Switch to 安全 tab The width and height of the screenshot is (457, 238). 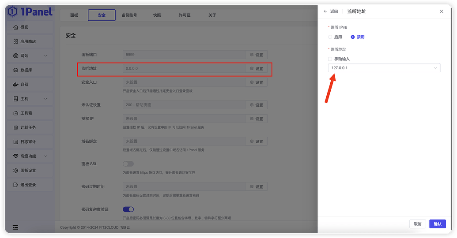coord(102,15)
